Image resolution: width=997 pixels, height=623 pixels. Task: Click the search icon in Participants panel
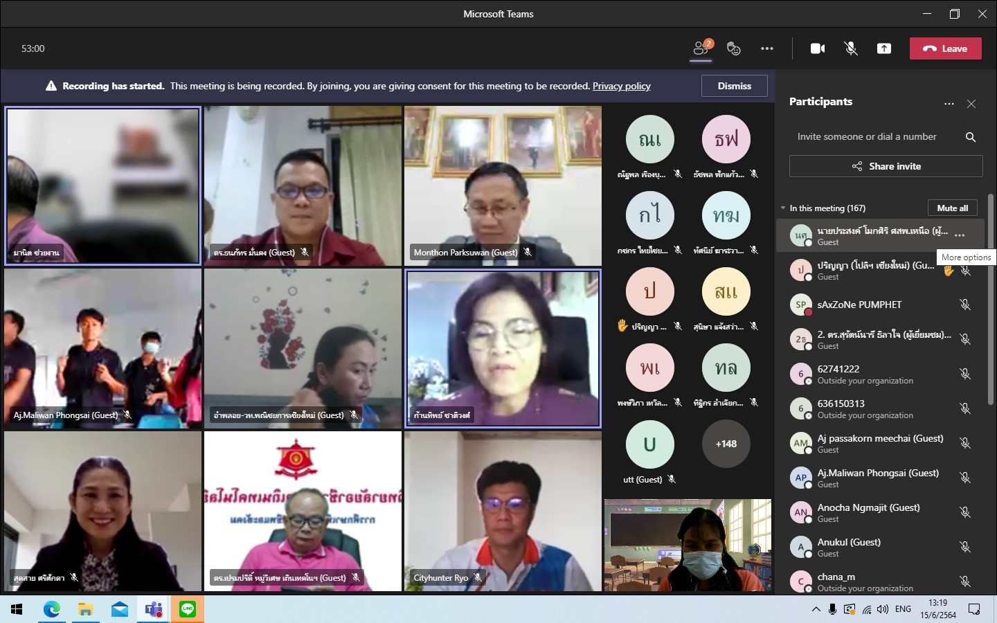point(971,137)
